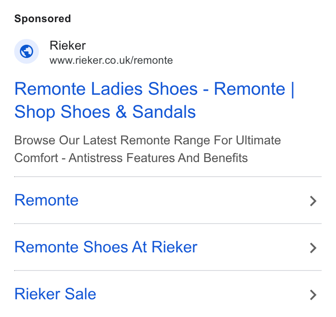The width and height of the screenshot is (336, 317).
Task: Click the Rieker advertiser name
Action: click(68, 45)
